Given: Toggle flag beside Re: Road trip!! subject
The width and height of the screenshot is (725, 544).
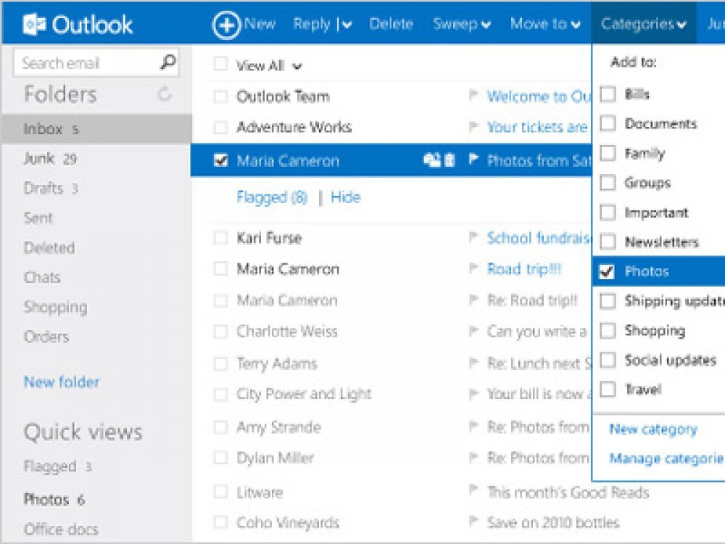Looking at the screenshot, I should click(473, 300).
